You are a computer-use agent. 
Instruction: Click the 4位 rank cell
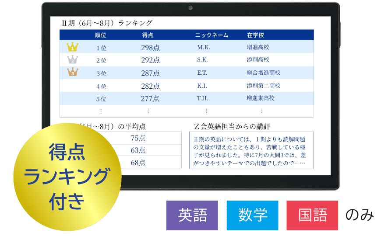point(101,87)
